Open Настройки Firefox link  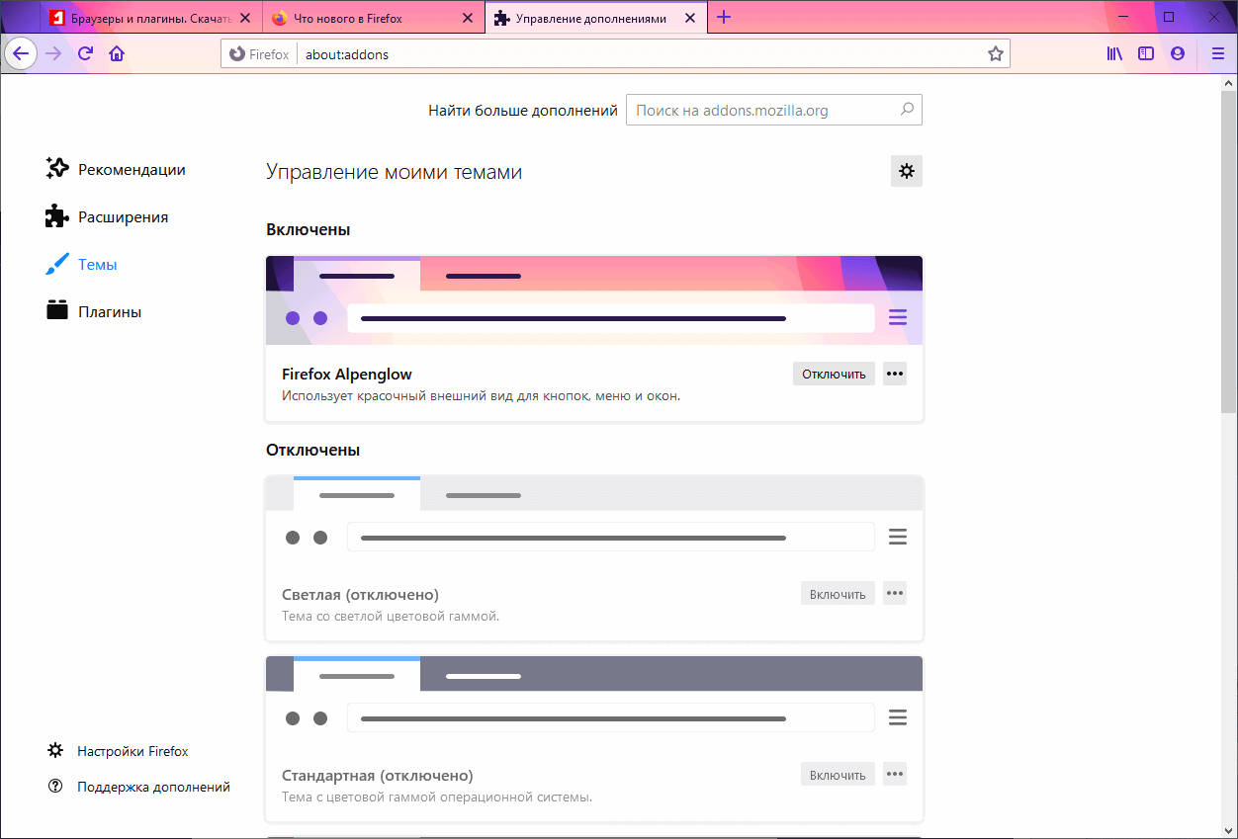click(x=118, y=751)
